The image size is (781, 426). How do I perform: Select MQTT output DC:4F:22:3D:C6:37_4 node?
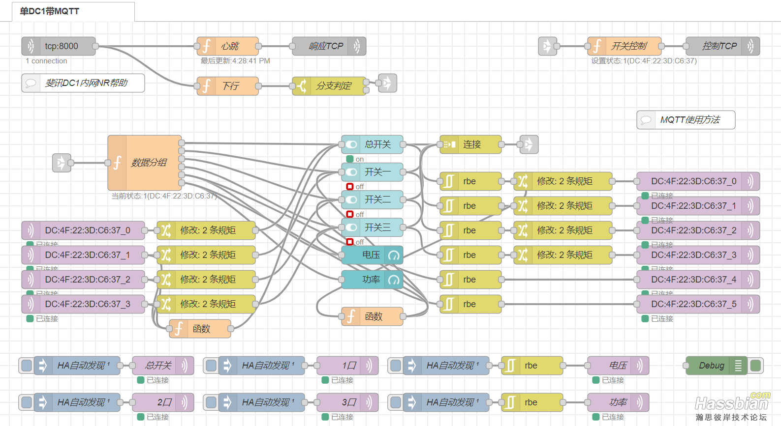click(x=698, y=280)
